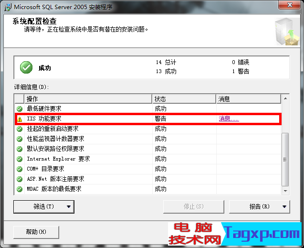Screen dimensions: 304x248
Task: Click the 详细信息(D): label
Action: pyautogui.click(x=31, y=87)
